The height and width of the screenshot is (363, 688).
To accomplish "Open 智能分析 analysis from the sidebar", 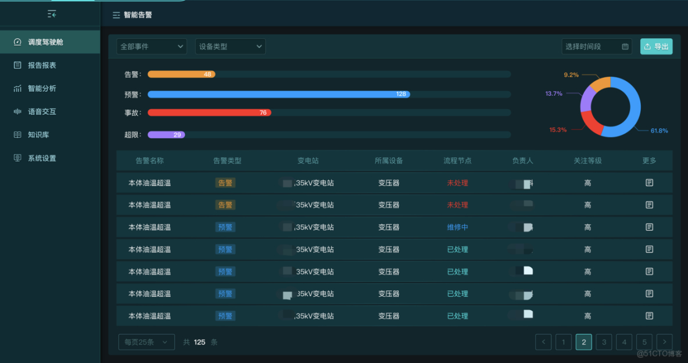I will tap(18, 88).
